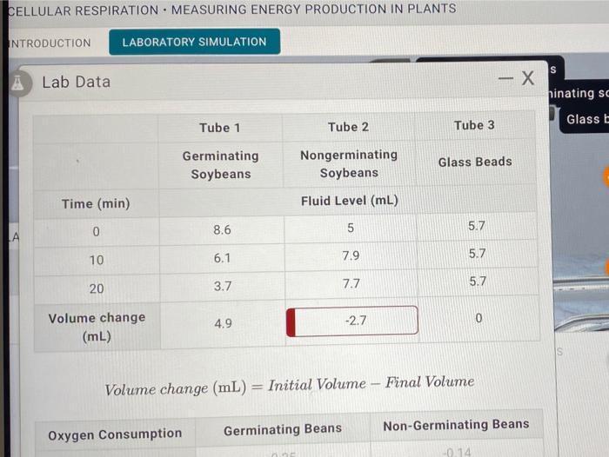Image resolution: width=609 pixels, height=457 pixels.
Task: Click the Glass beads label in background panel
Action: pyautogui.click(x=587, y=120)
